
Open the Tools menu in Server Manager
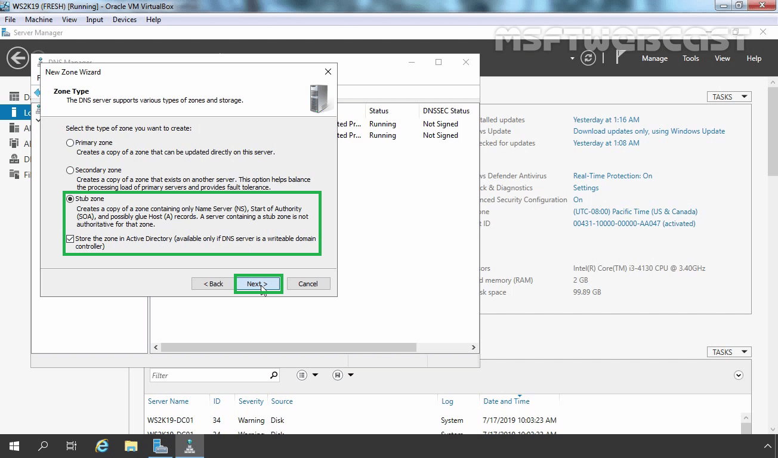pyautogui.click(x=691, y=58)
